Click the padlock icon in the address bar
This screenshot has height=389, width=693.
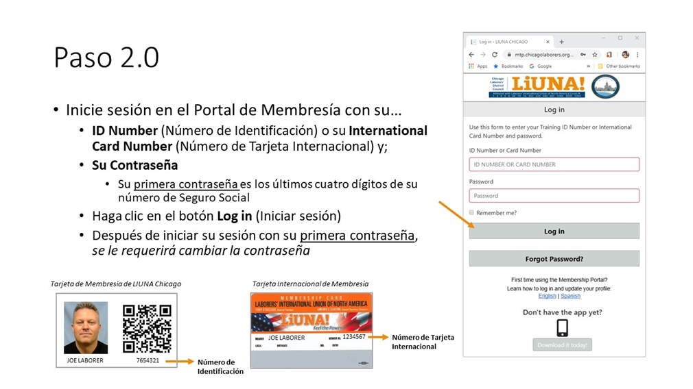pyautogui.click(x=509, y=55)
